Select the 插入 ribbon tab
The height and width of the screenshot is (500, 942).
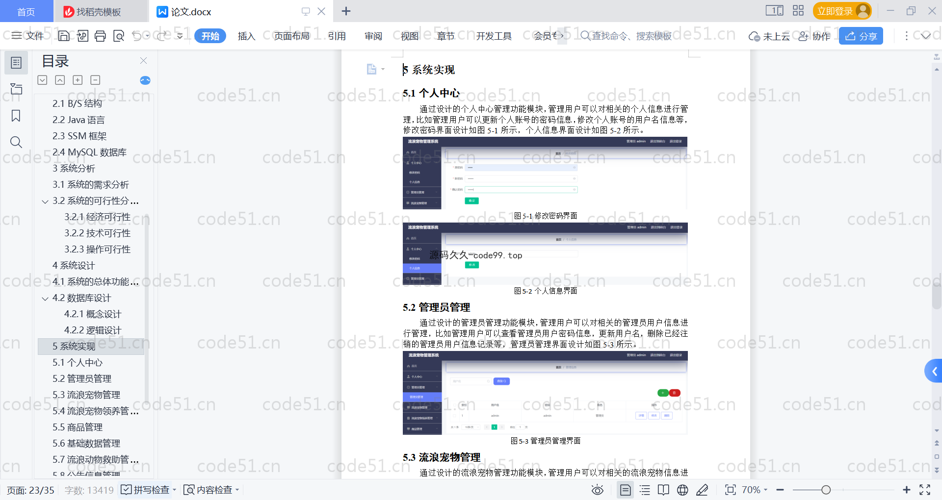pos(246,36)
